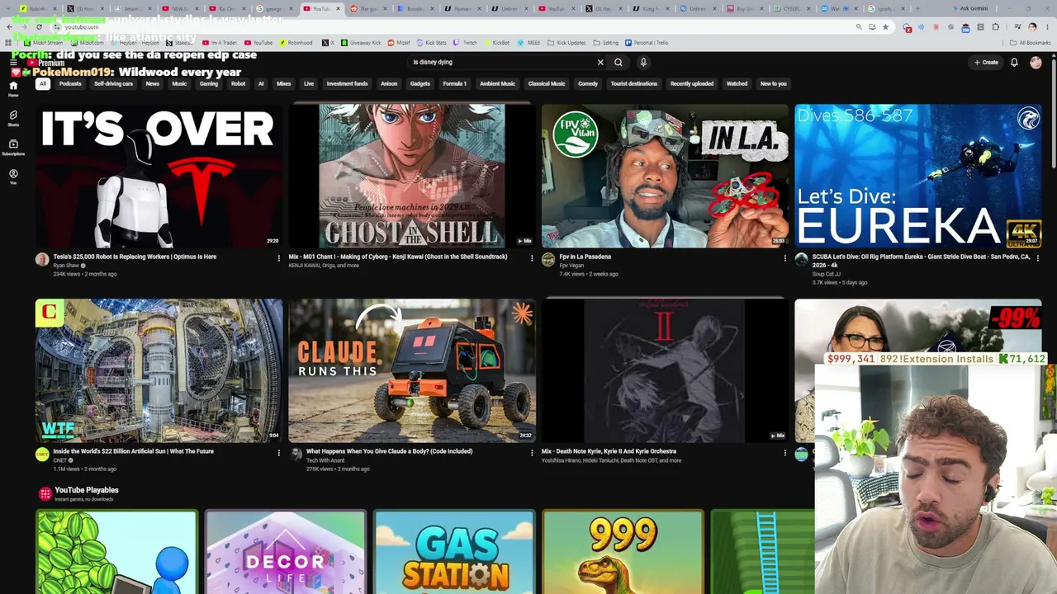This screenshot has width=1057, height=594.
Task: Clear the YouTube search box text
Action: tap(600, 62)
